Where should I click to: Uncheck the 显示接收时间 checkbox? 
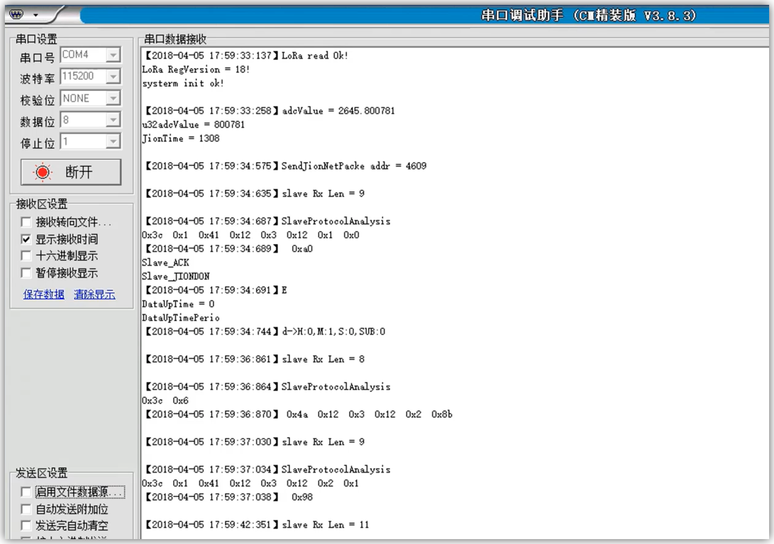(26, 239)
